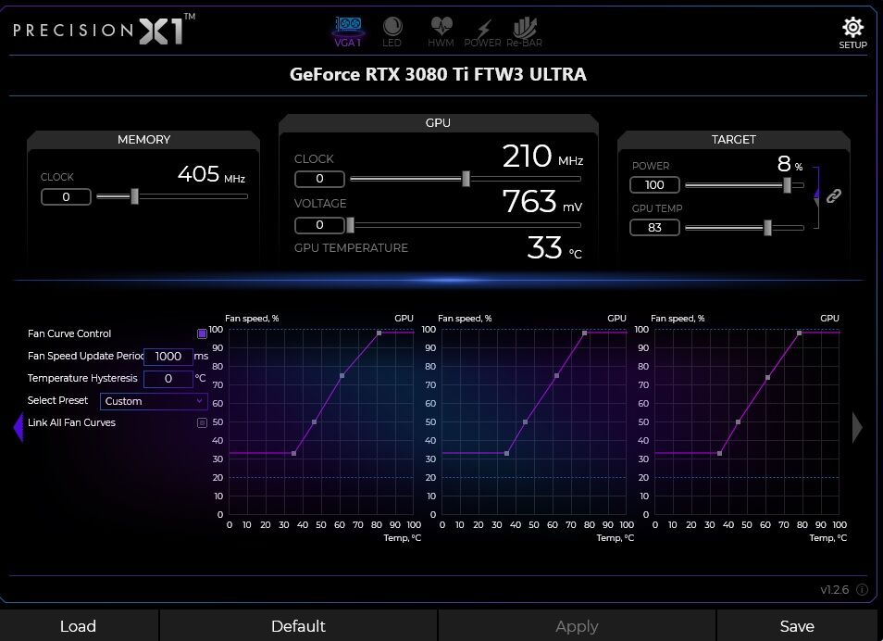883x641 pixels.
Task: Click the Apply button
Action: [x=577, y=626]
